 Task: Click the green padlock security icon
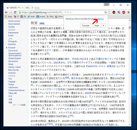pyautogui.click(x=20, y=12)
